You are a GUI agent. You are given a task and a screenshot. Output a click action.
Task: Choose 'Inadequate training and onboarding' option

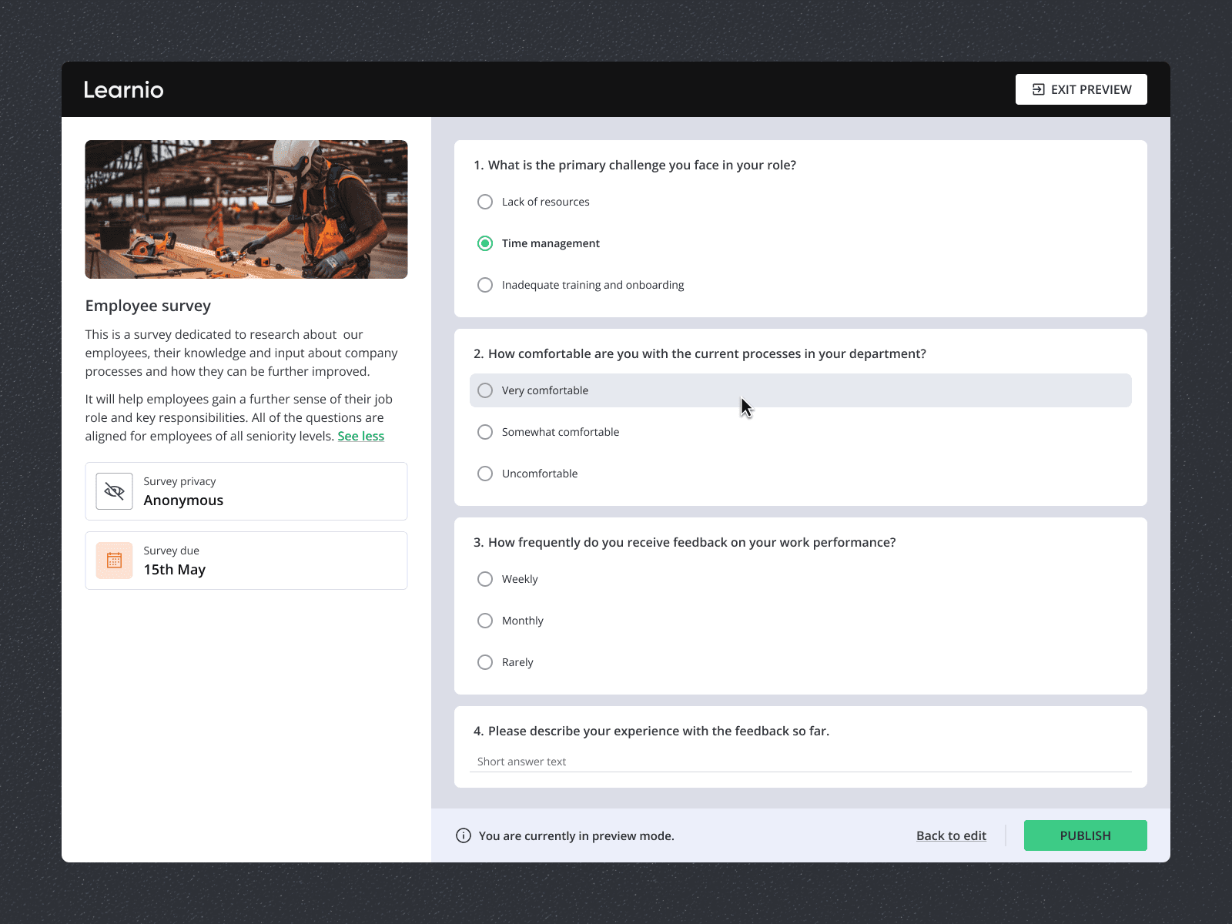pos(485,285)
